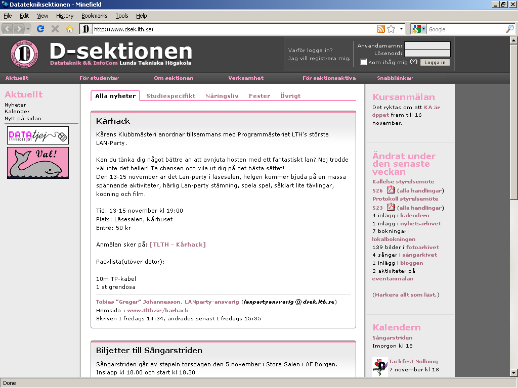Follow the 'TLTH - Kårhack' signup link
Viewport: 518px width, 388px height.
tap(178, 245)
